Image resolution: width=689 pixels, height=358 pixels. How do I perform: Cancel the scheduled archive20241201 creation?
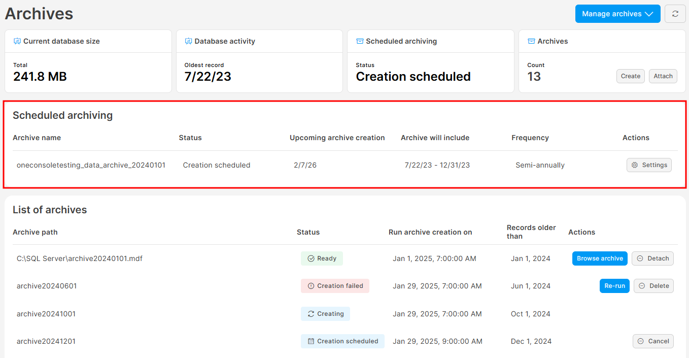click(x=653, y=341)
